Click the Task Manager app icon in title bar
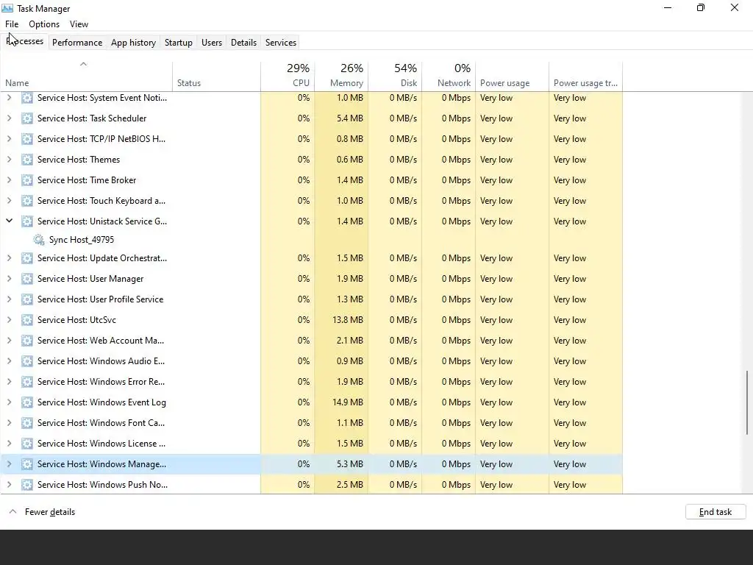 pos(7,8)
